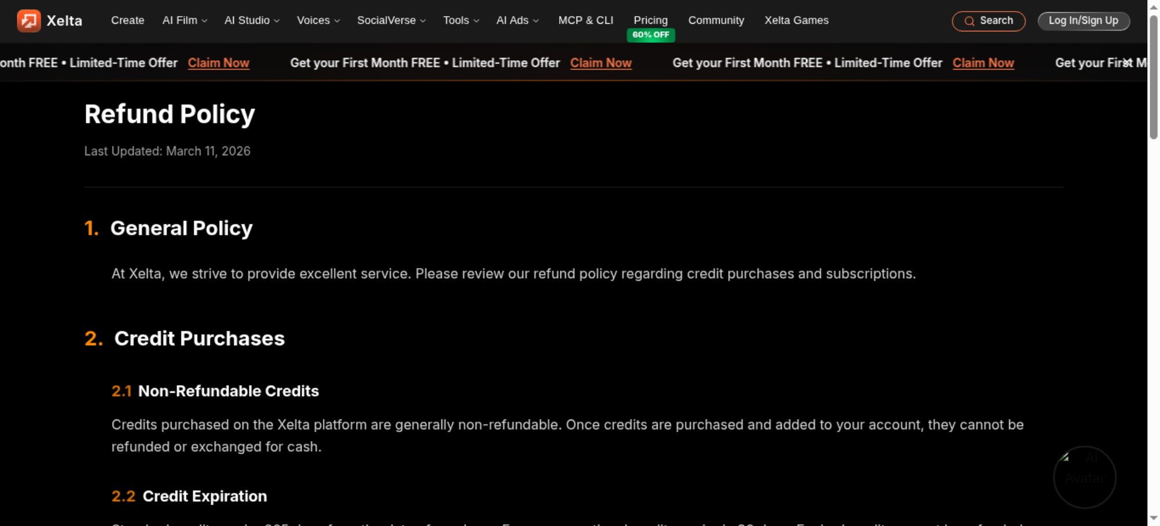Click the 60% OFF badge
This screenshot has height=526, width=1160.
[x=651, y=35]
